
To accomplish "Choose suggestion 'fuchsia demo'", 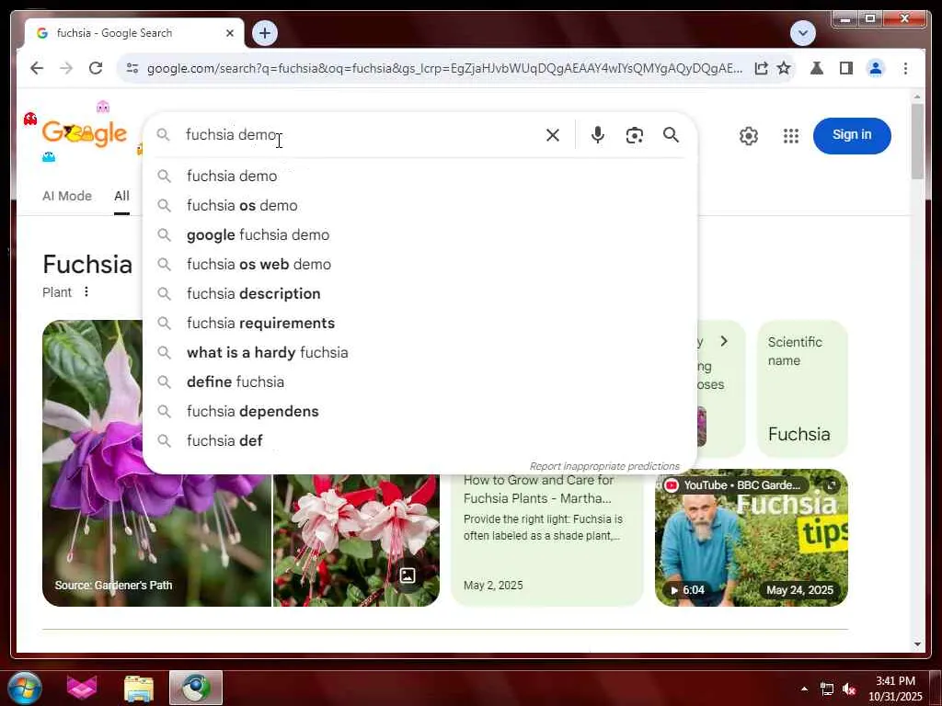I will [x=419, y=176].
